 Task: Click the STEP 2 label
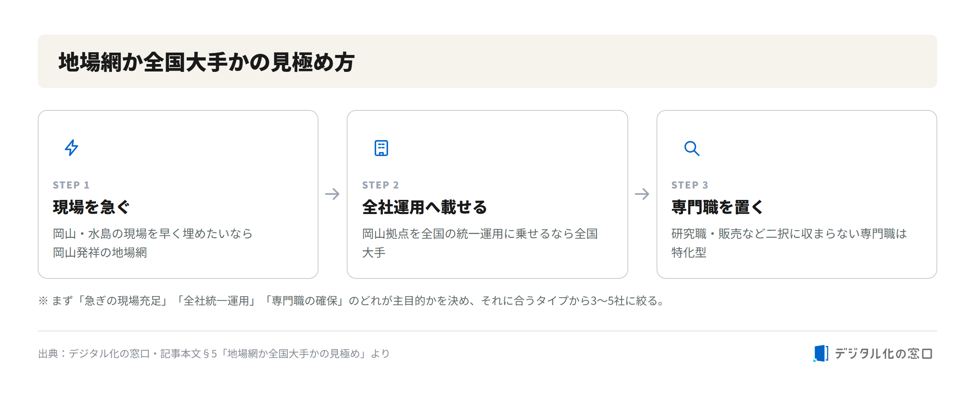pos(381,185)
